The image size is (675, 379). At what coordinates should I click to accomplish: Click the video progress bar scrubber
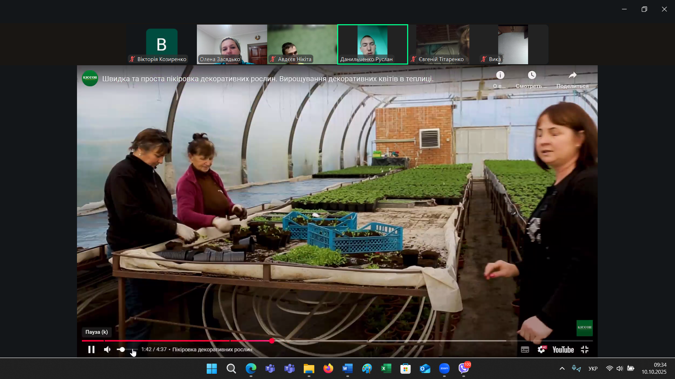coord(272,341)
